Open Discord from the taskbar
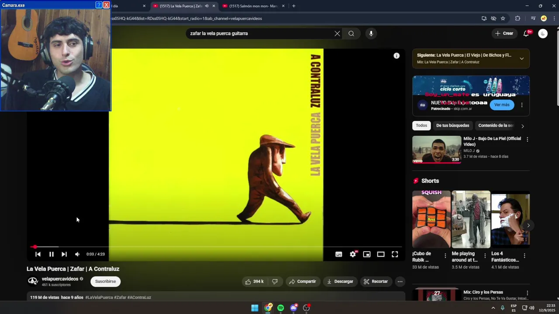 [293, 308]
